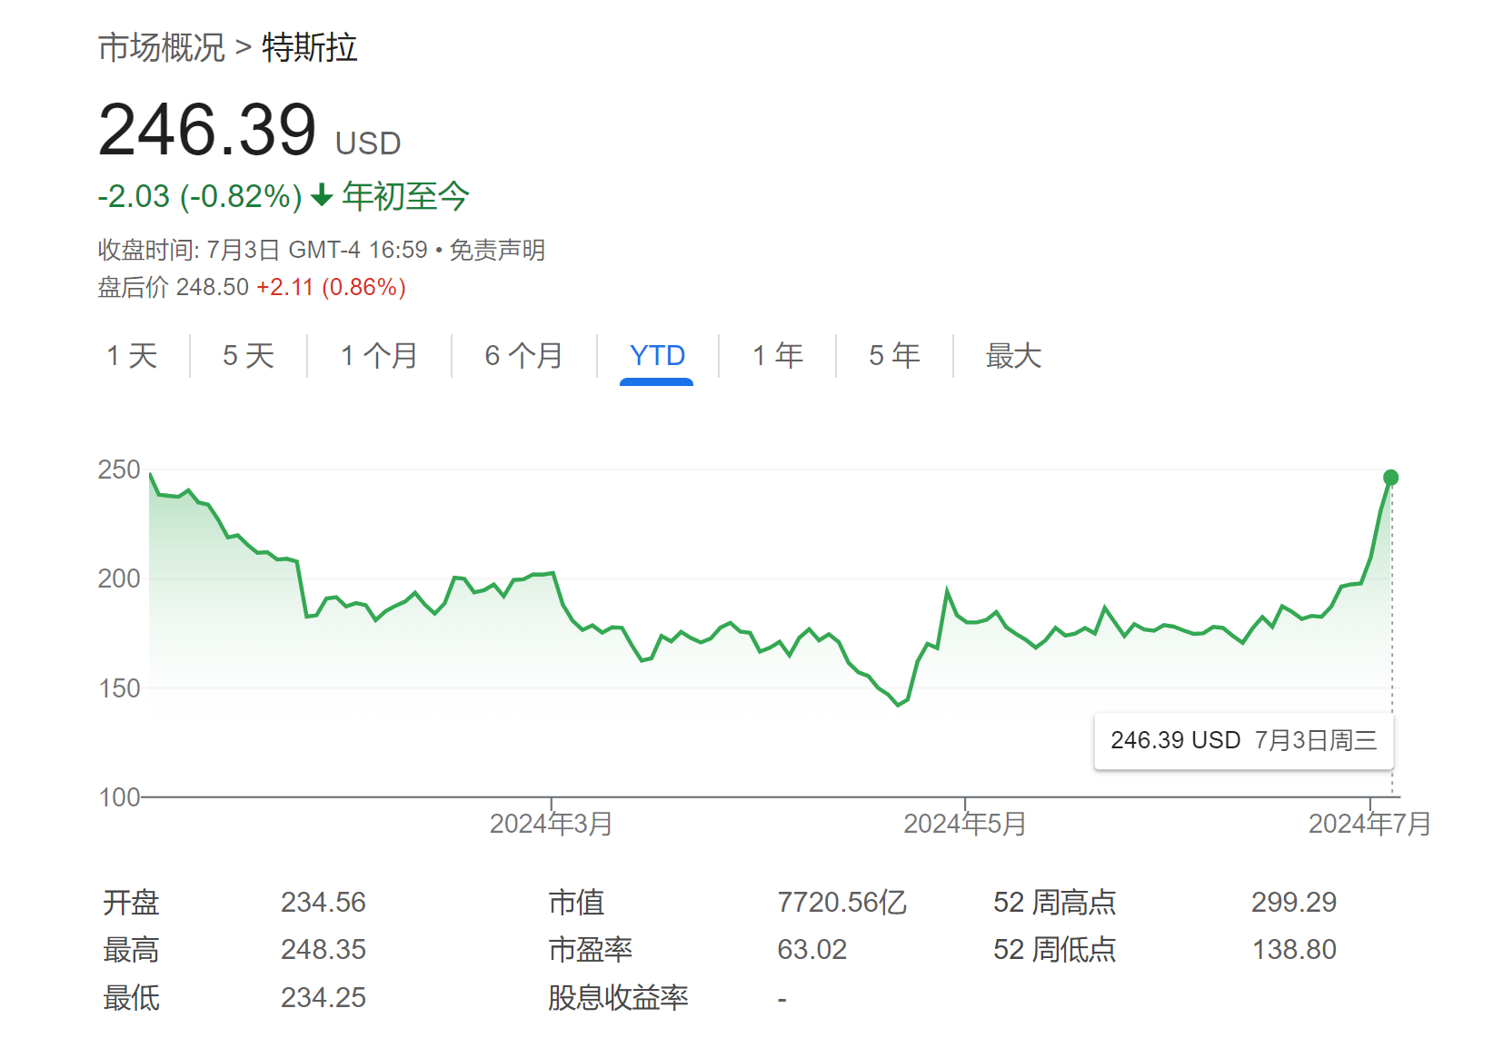Switch to the 1 个月 range tab

379,355
